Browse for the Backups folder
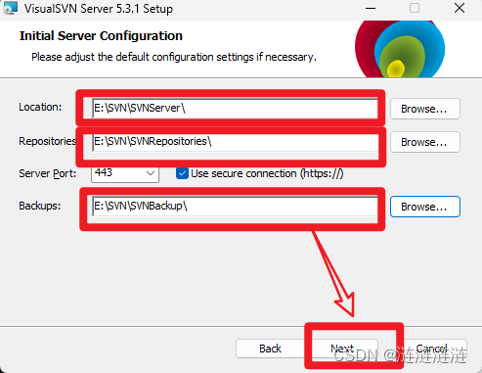Screen dimensions: 482x373 coord(425,207)
